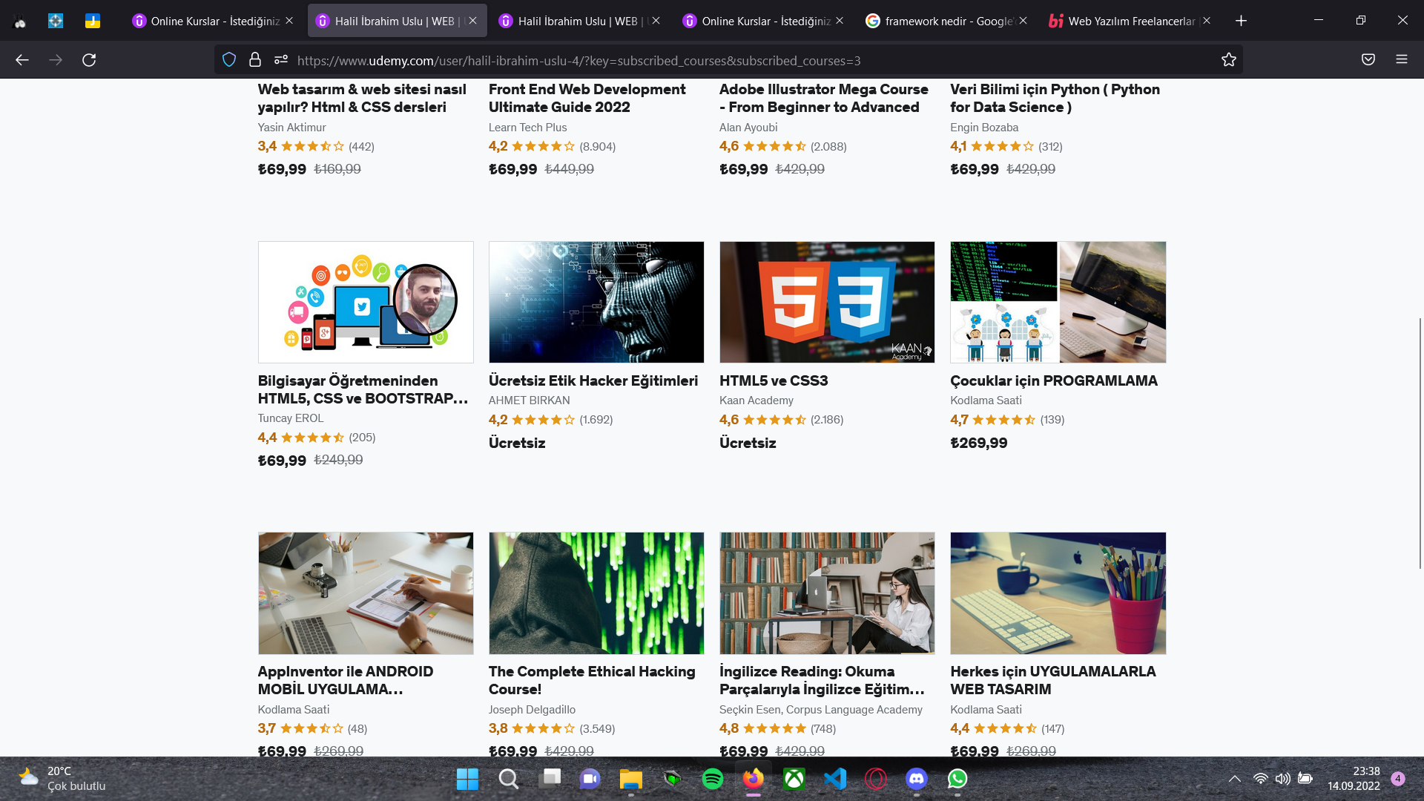1424x801 pixels.
Task: Open the notification center badge
Action: (1398, 779)
